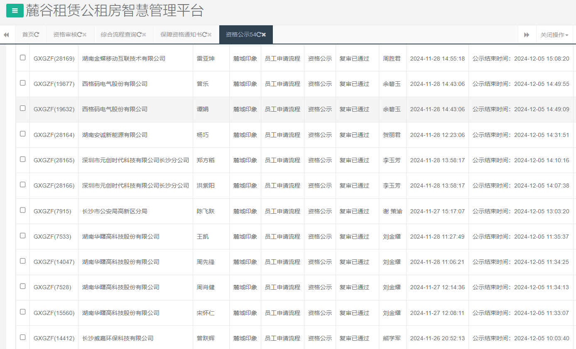576x349 pixels.
Task: Click the left double-arrow tab scroll icon
Action: click(6, 34)
